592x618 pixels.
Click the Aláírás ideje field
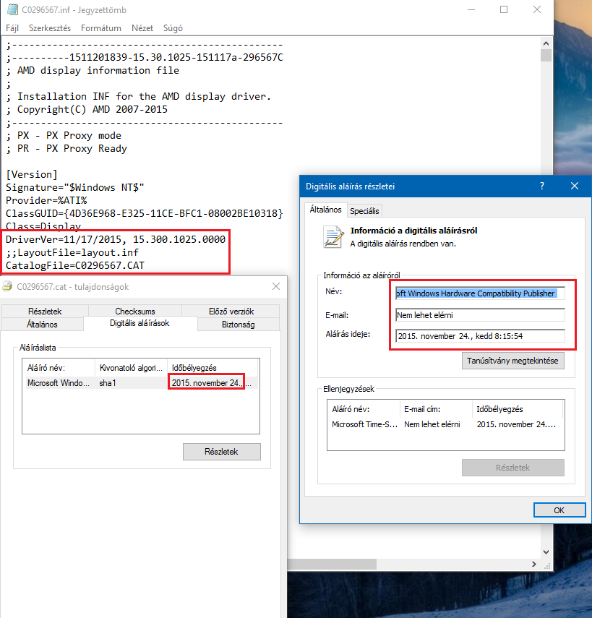(480, 336)
